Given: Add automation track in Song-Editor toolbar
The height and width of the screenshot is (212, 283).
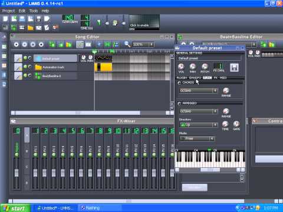Looking at the screenshot, I should [69, 45].
